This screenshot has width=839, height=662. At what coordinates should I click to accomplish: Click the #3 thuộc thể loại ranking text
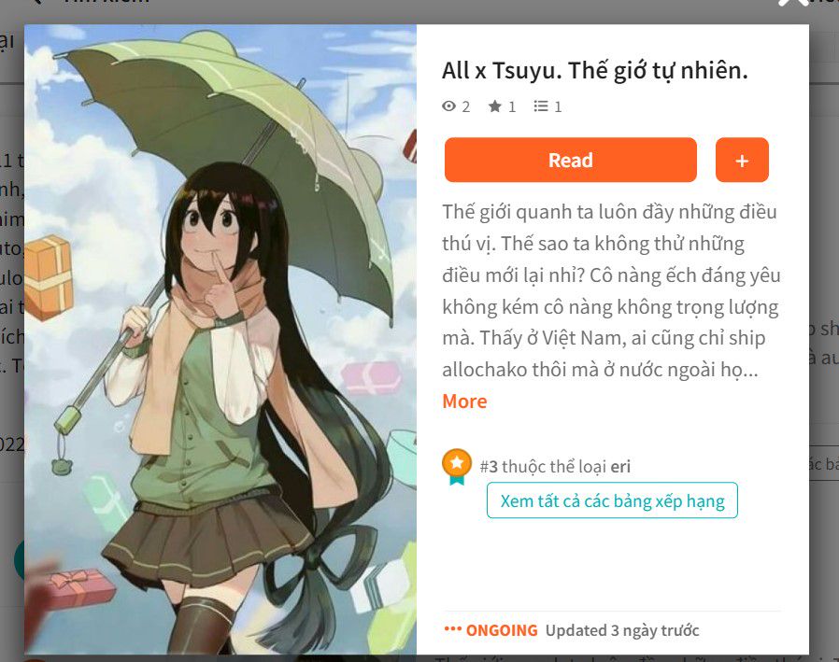click(x=543, y=466)
